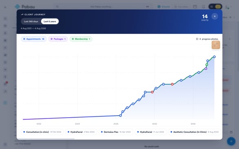Click the 2025 axis label
The height and width of the screenshot is (149, 239).
tap(155, 124)
